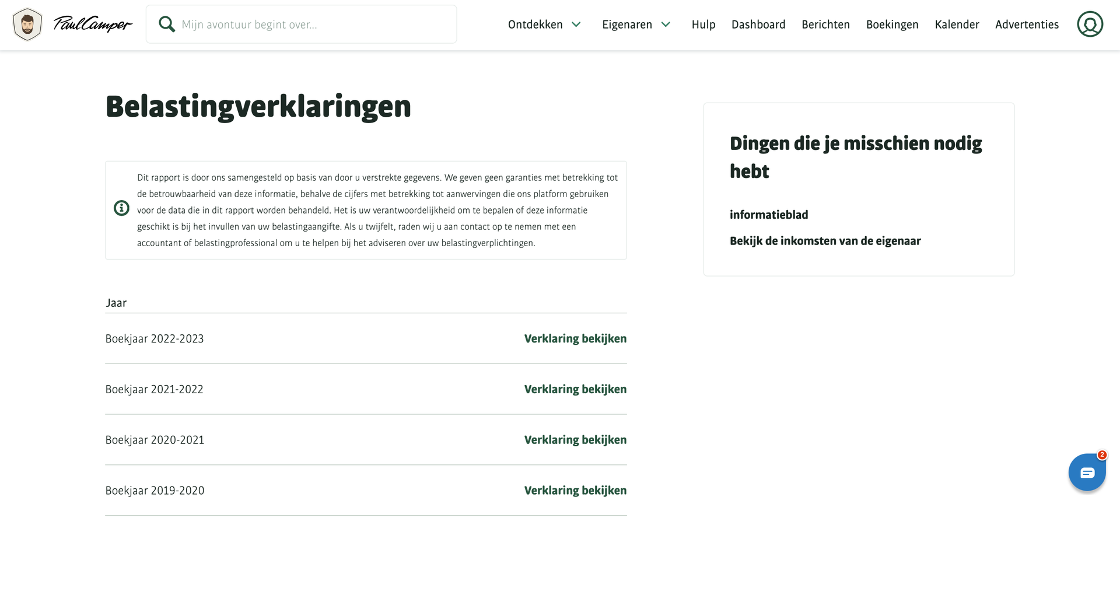Open Advertenties in the top menu
The image size is (1120, 598).
coord(1027,25)
